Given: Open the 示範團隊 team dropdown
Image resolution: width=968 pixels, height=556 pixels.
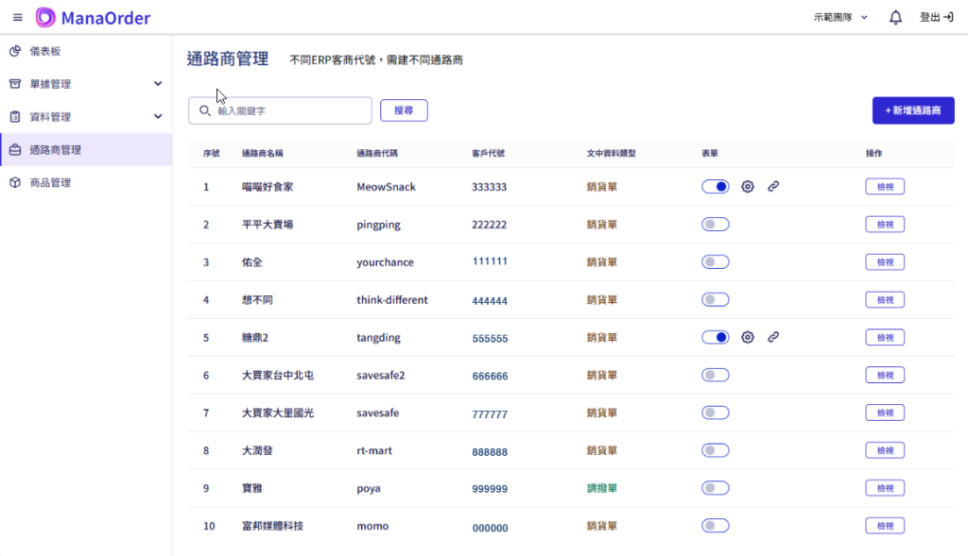Looking at the screenshot, I should click(840, 17).
